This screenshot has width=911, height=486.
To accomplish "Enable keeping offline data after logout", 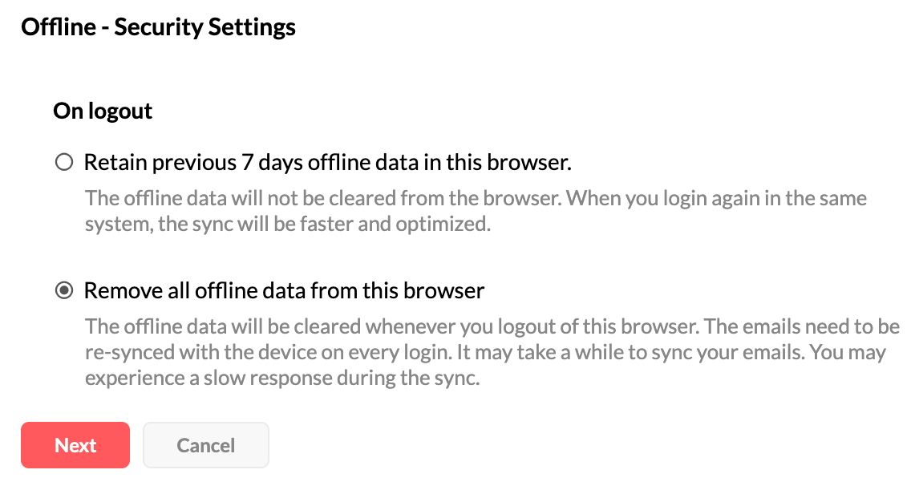I will 63,163.
